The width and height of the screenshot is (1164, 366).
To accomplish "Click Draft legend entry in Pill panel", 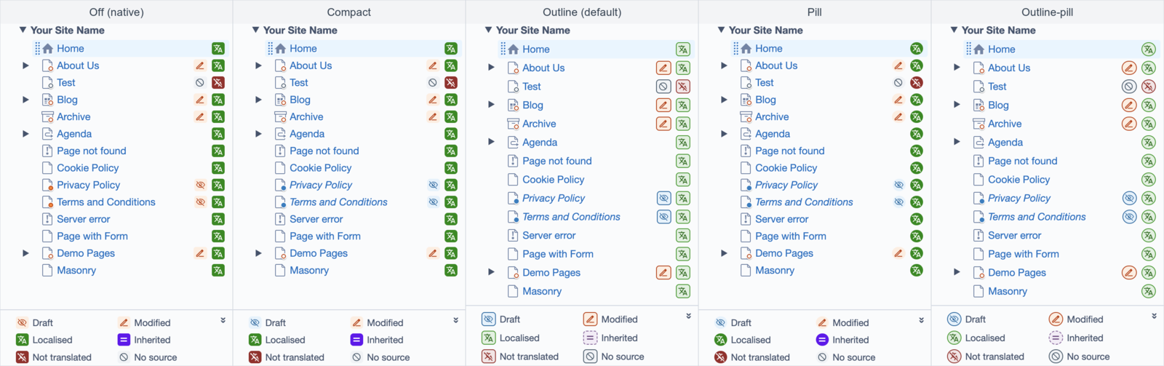I will tap(733, 322).
